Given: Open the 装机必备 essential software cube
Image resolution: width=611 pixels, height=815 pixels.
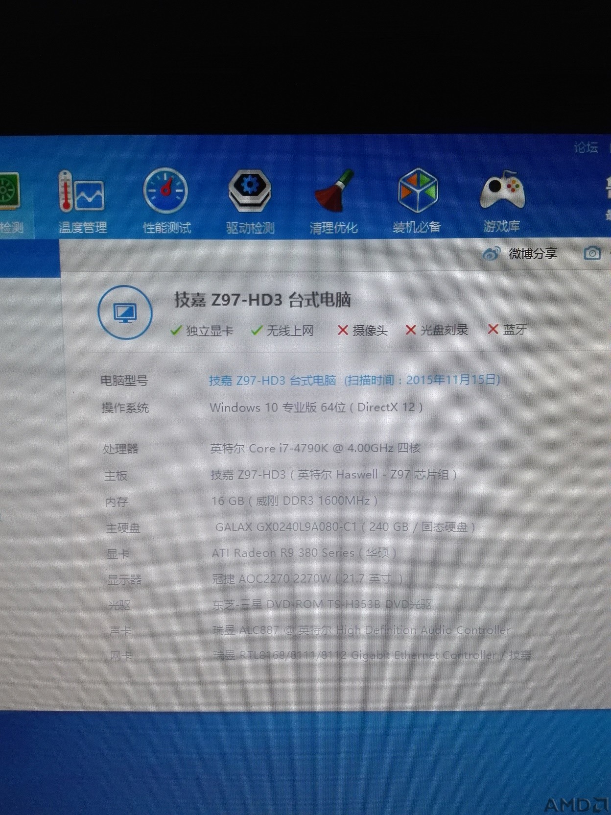Looking at the screenshot, I should pos(417,201).
